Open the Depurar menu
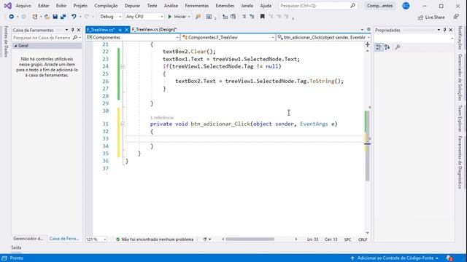The image size is (467, 262). point(132,6)
